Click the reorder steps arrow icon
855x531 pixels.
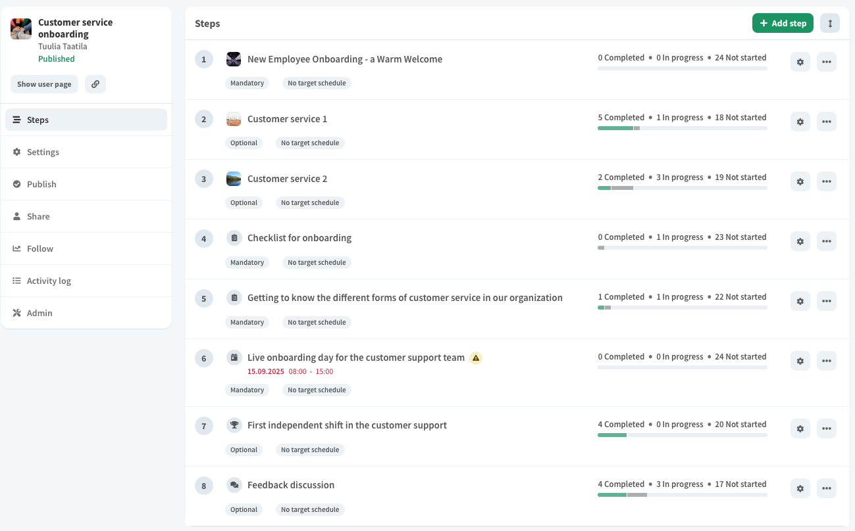[829, 23]
